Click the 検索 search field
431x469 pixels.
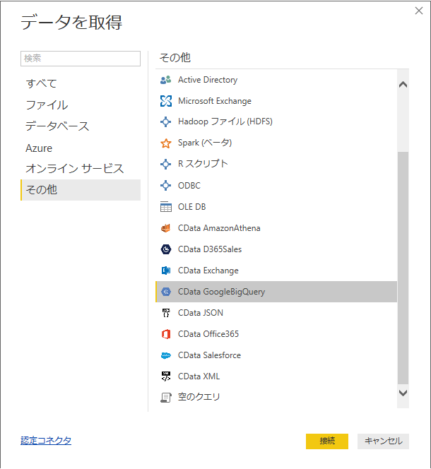click(81, 59)
